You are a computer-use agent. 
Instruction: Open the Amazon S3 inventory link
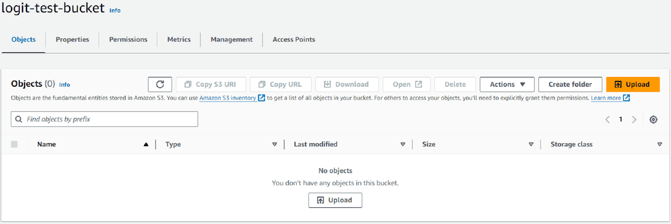click(228, 98)
